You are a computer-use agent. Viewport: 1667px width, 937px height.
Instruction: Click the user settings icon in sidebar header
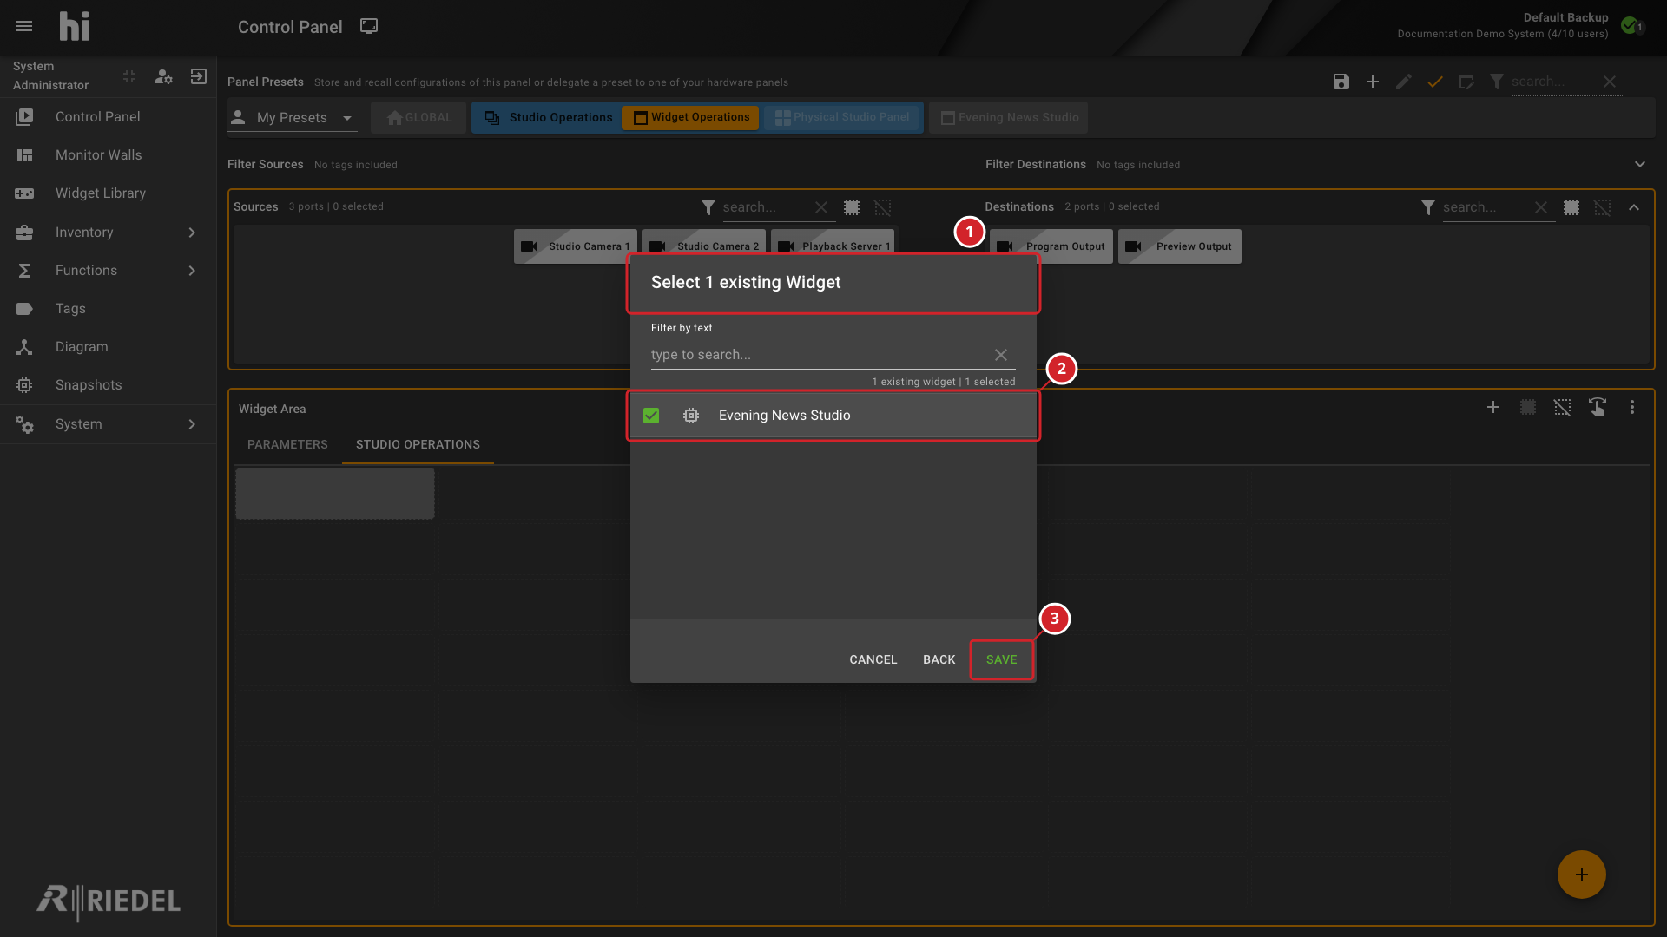coord(163,76)
